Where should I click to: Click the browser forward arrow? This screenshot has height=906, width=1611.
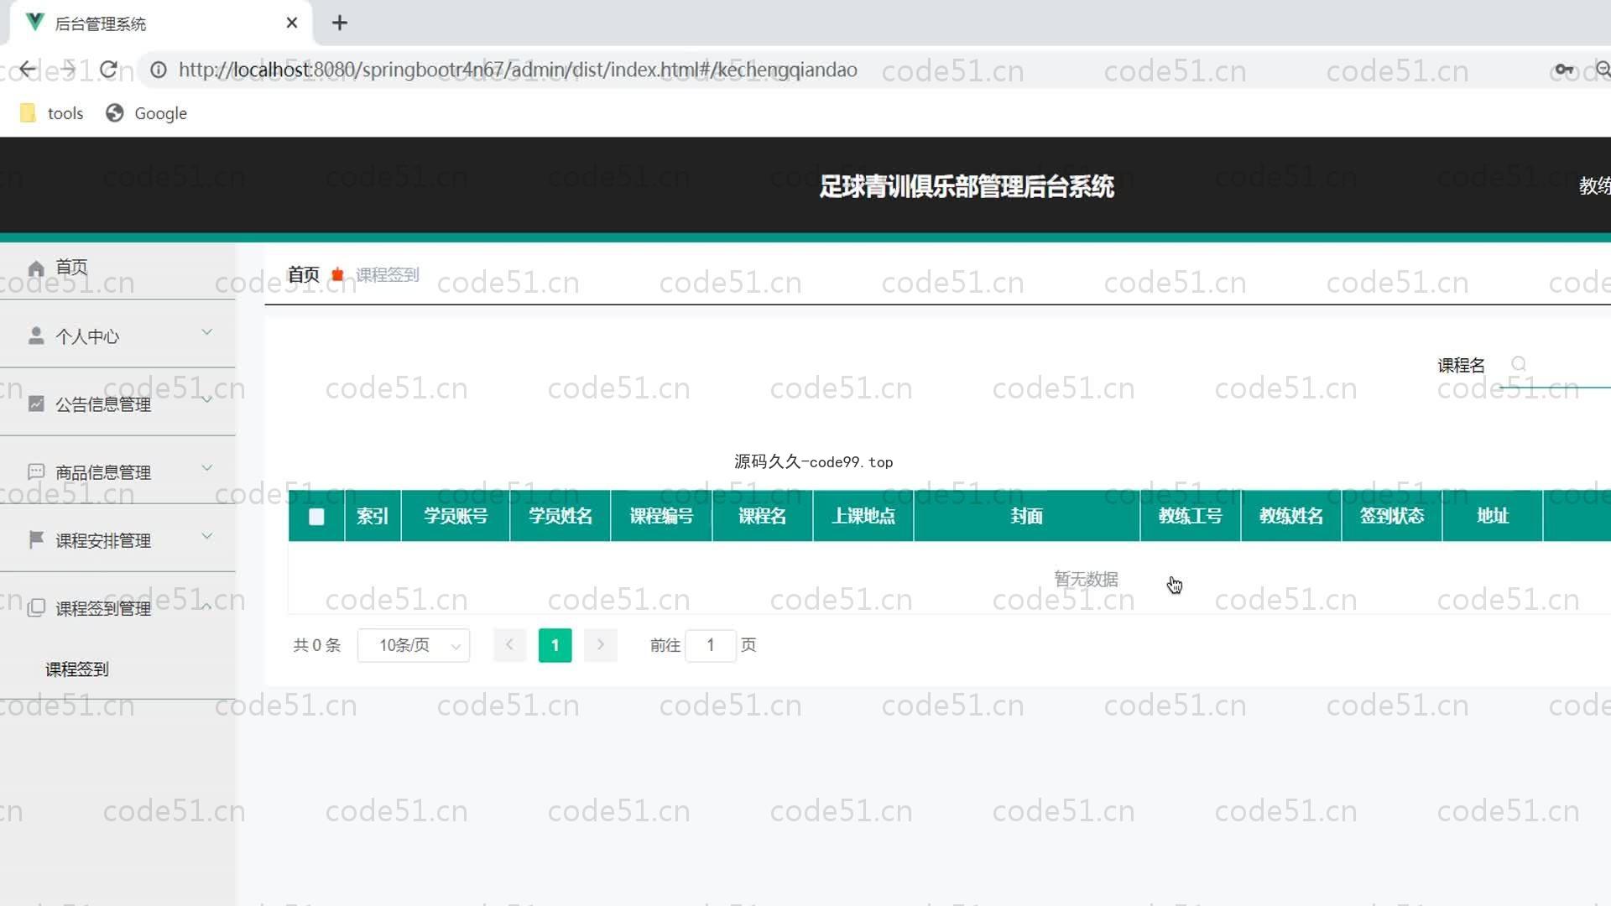click(68, 70)
